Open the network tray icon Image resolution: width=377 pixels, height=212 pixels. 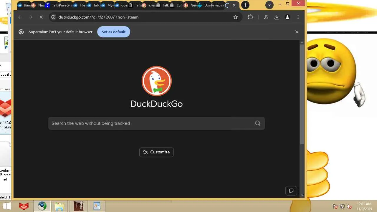[342, 206]
